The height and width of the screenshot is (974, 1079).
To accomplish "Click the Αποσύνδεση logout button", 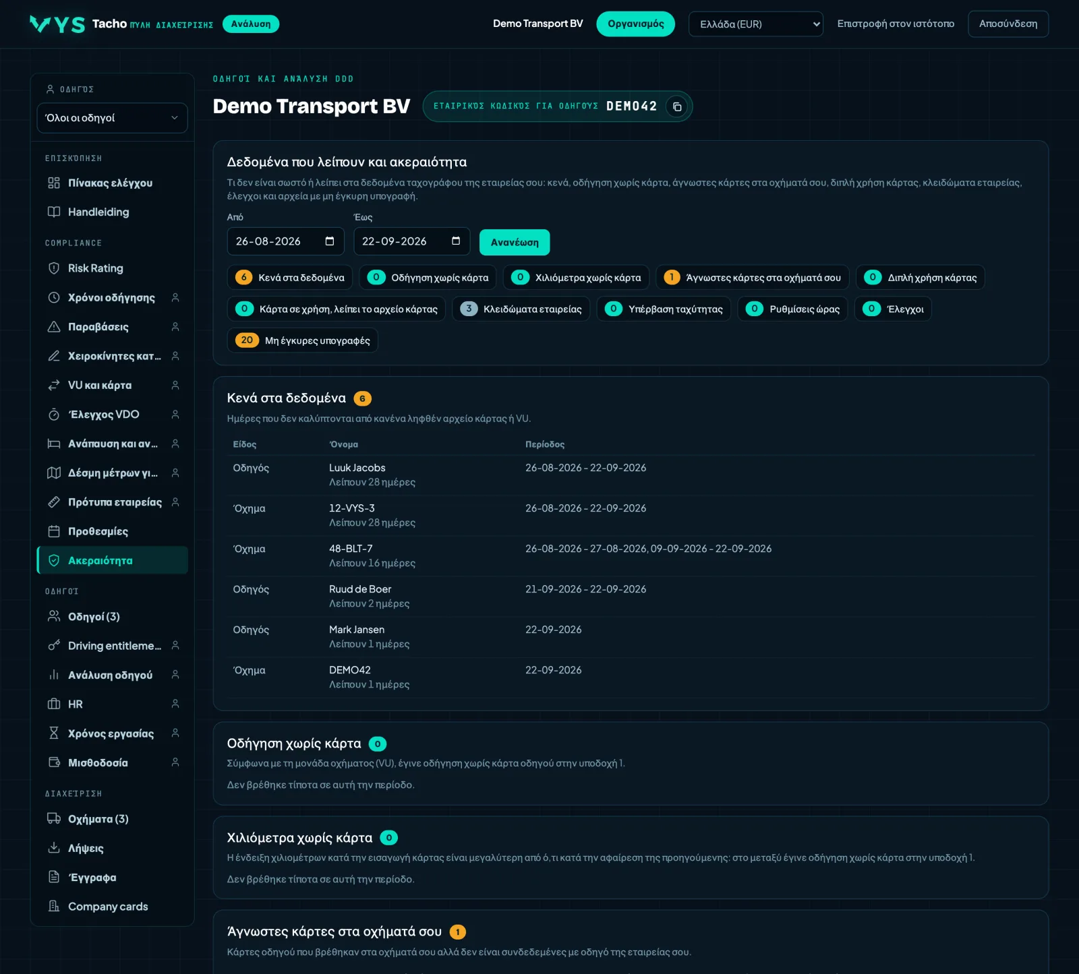I will point(1008,24).
